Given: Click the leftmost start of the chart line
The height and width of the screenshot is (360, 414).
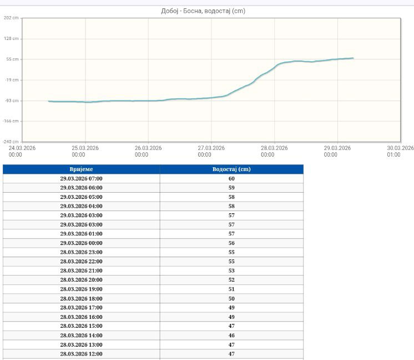Looking at the screenshot, I should 49,101.
